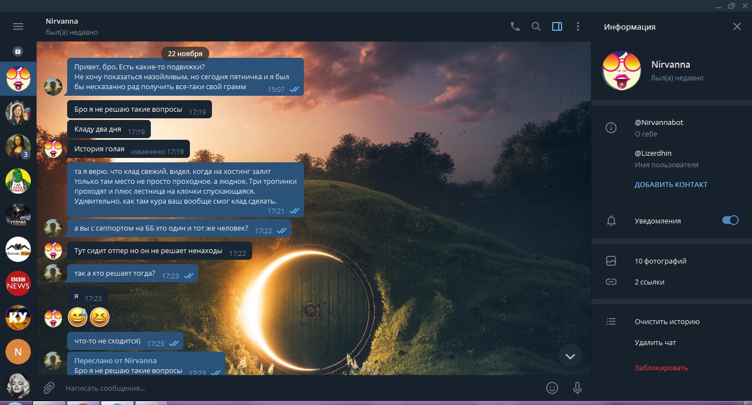Click the squinting laughing emoji in chat

100,316
